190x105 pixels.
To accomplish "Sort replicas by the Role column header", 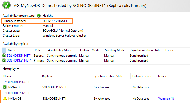I will pyautogui.click(x=38, y=50).
